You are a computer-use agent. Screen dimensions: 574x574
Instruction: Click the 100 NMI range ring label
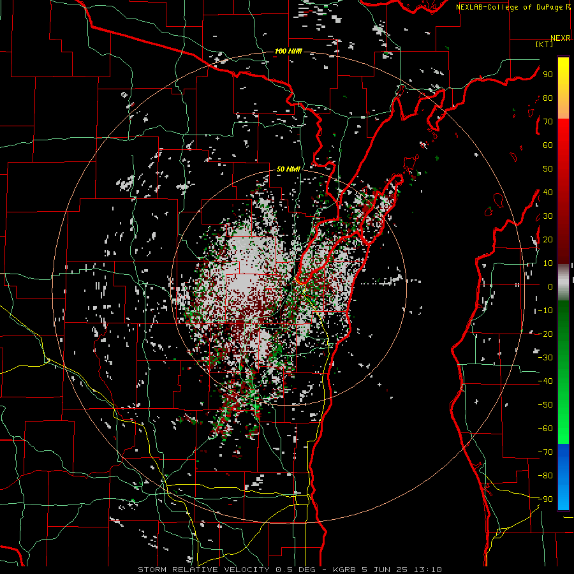(x=288, y=51)
